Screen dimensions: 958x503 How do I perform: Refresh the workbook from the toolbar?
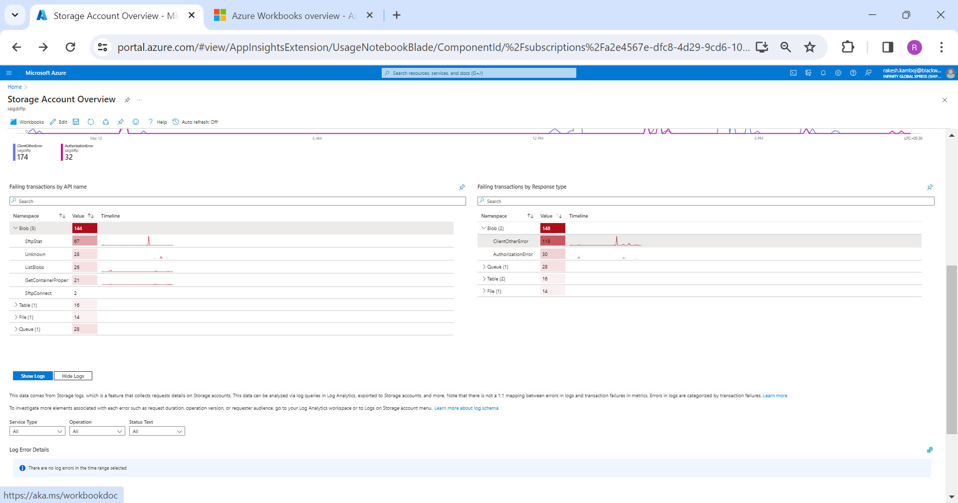point(91,122)
